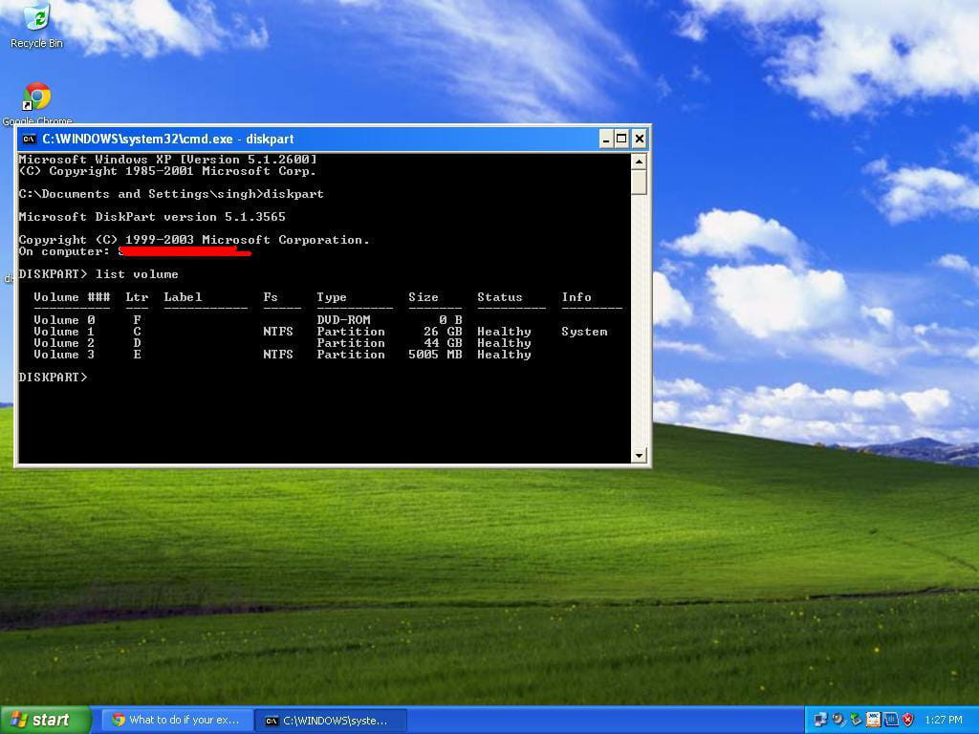Open the red security shield tray alert
Screen dimensions: 979x734
coord(908,721)
